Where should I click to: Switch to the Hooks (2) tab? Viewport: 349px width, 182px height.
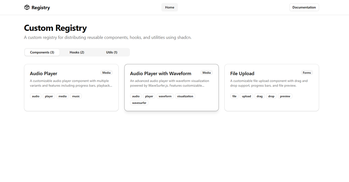point(76,52)
